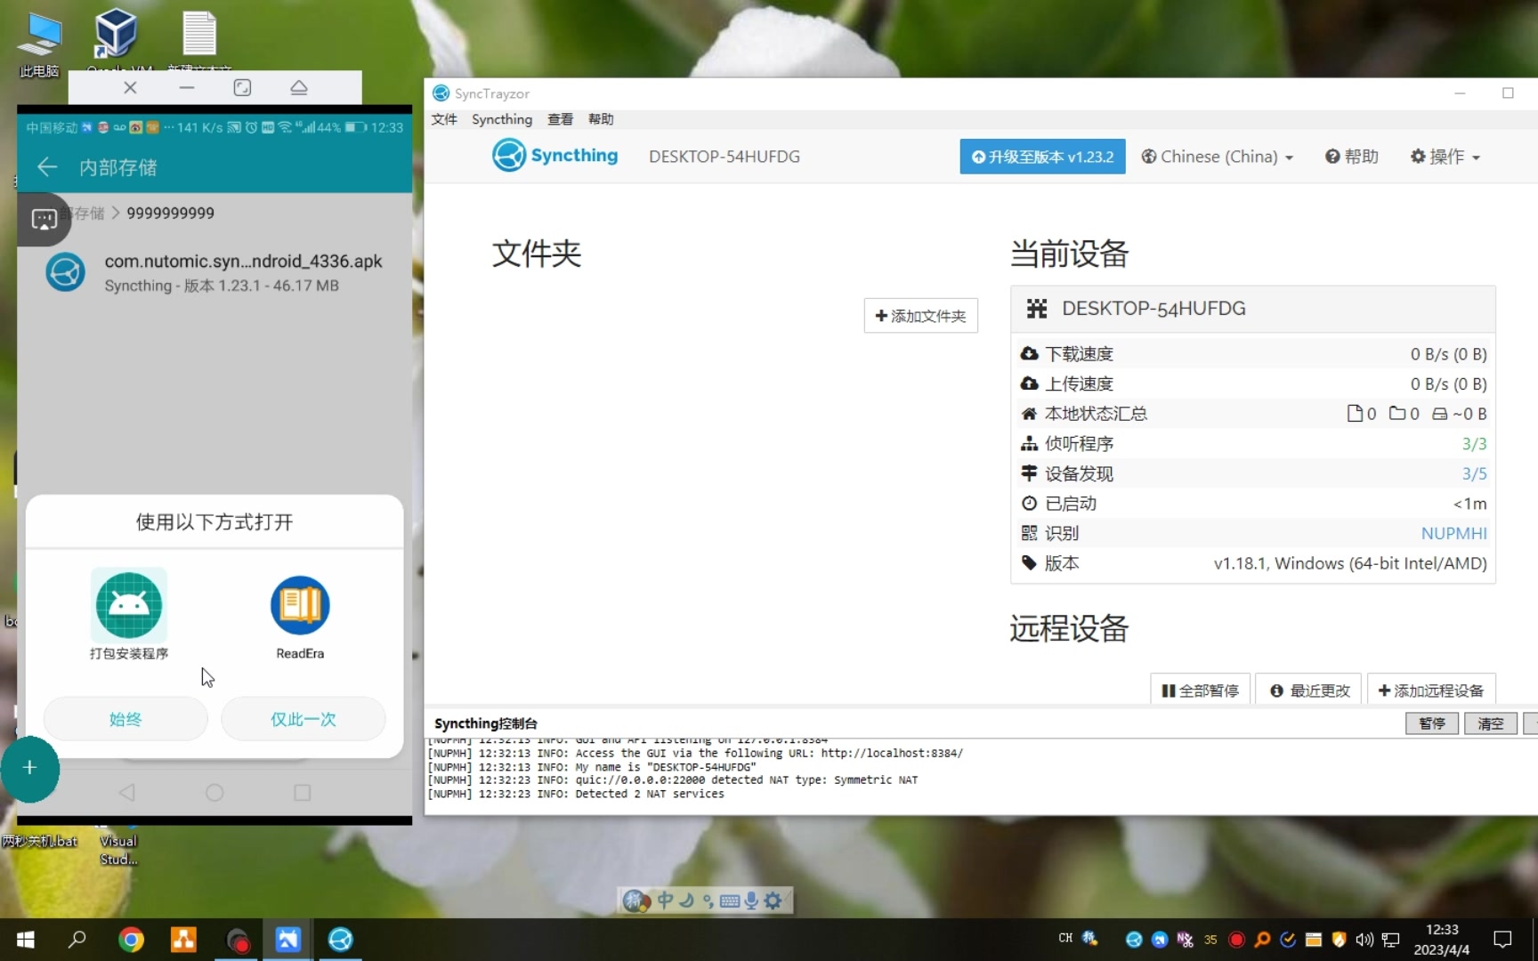This screenshot has height=961, width=1538.
Task: Open Chrome from the taskbar
Action: [131, 940]
